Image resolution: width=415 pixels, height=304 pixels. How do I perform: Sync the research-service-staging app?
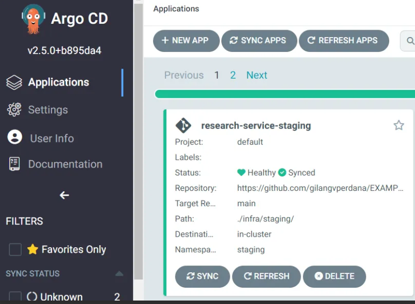203,276
